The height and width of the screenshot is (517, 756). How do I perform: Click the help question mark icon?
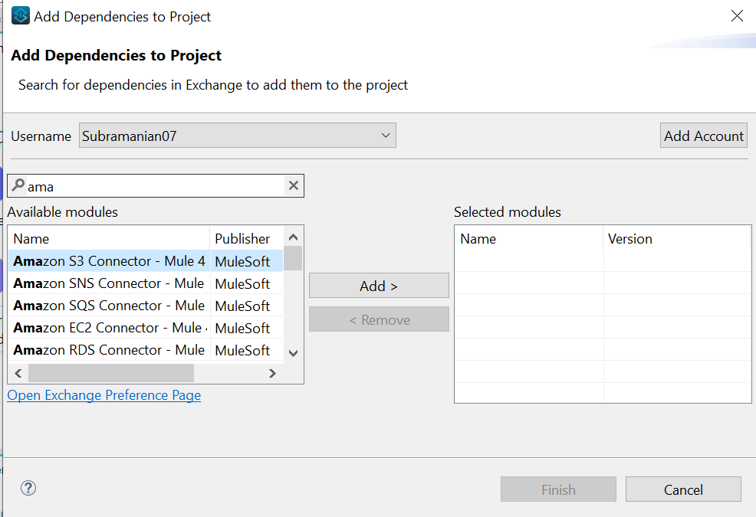(28, 488)
